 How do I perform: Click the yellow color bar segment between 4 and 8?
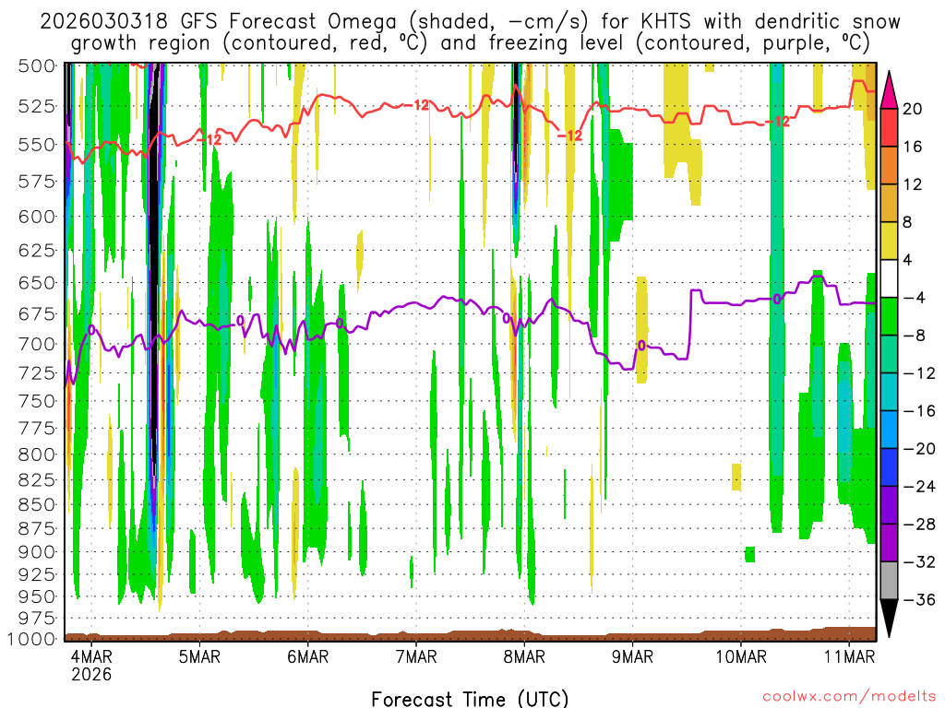pos(889,241)
